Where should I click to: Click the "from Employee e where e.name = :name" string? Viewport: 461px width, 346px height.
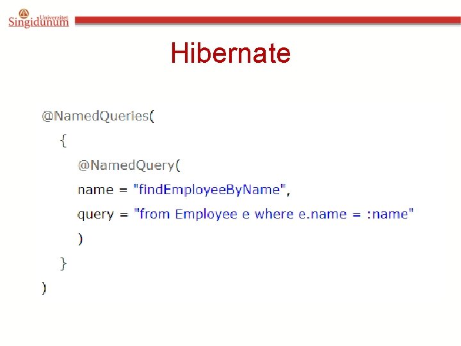274,214
